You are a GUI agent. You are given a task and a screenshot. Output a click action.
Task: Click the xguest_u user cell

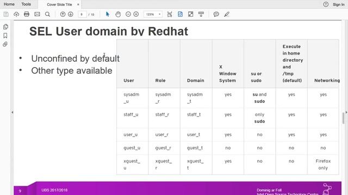coord(132,165)
